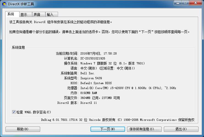This screenshot has width=204, height=137.
Task: Click the 8192MB RAM memory value
Action: (x=89, y=93)
